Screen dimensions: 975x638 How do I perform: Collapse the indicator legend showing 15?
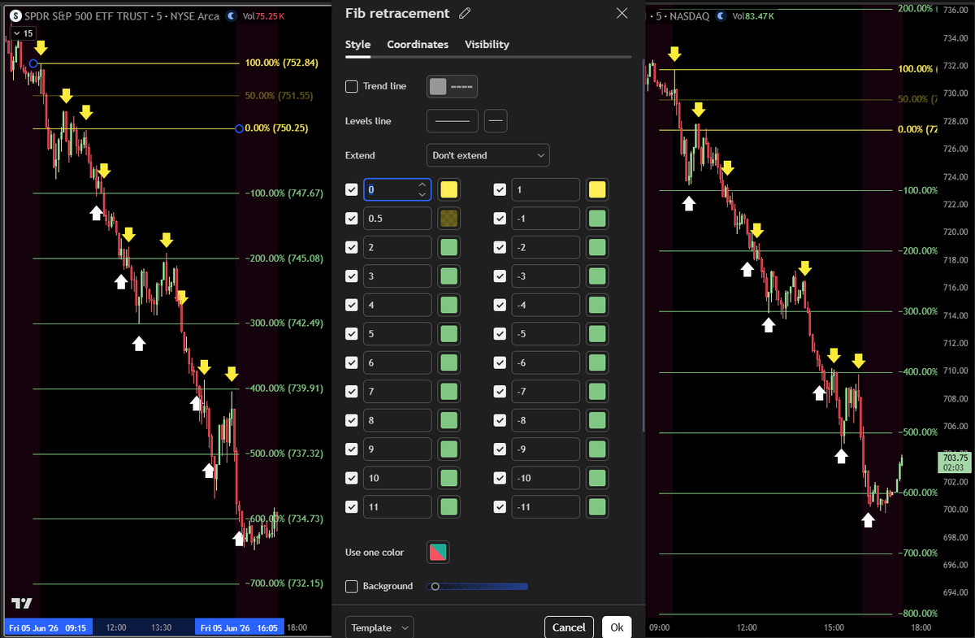pyautogui.click(x=22, y=33)
